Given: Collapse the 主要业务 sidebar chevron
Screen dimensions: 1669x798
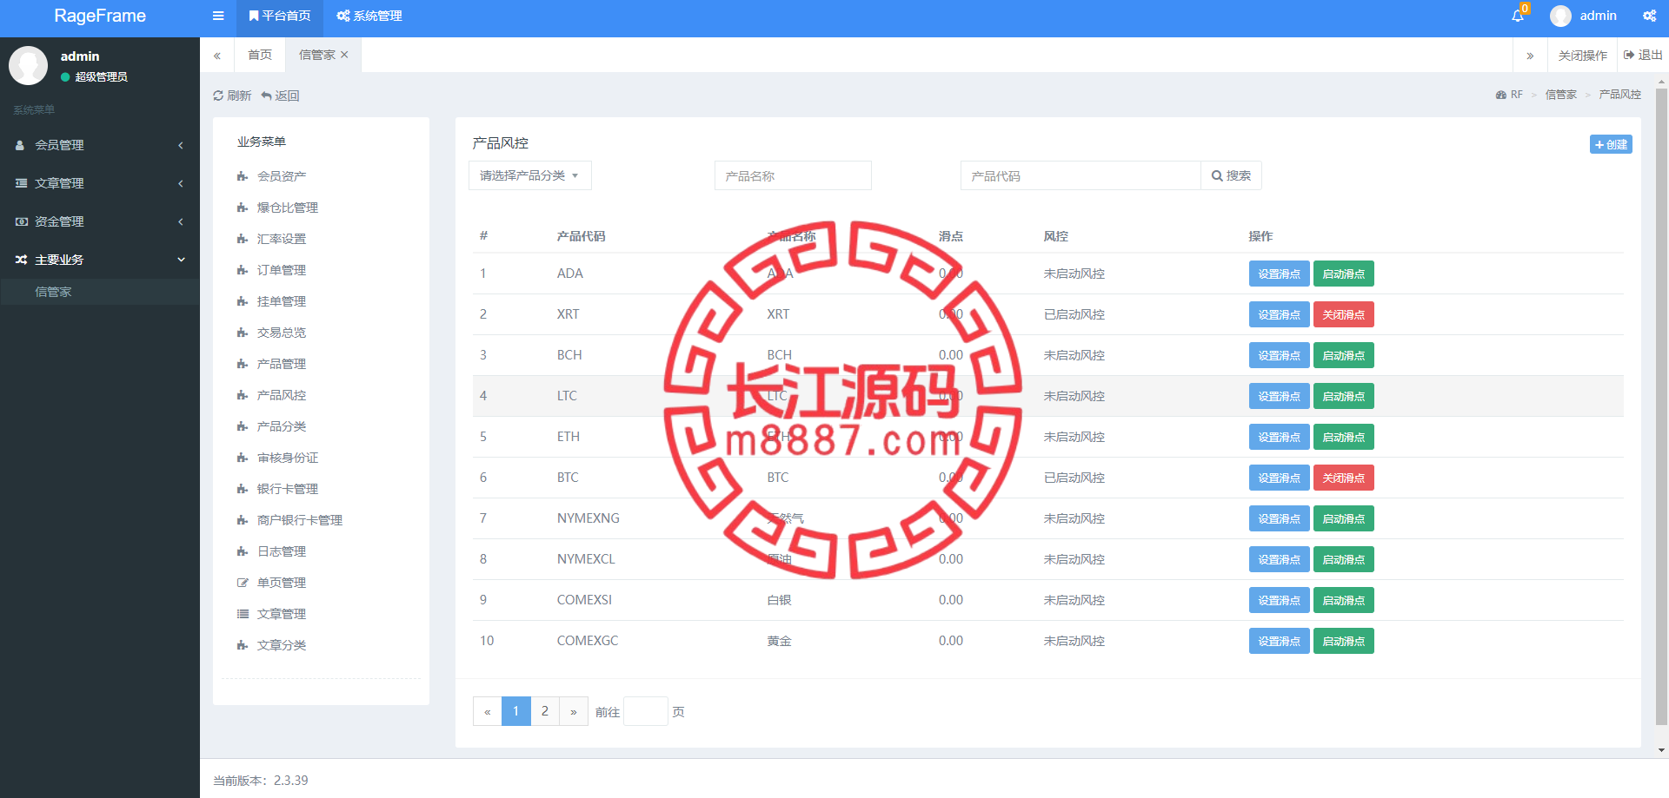Looking at the screenshot, I should (x=181, y=260).
